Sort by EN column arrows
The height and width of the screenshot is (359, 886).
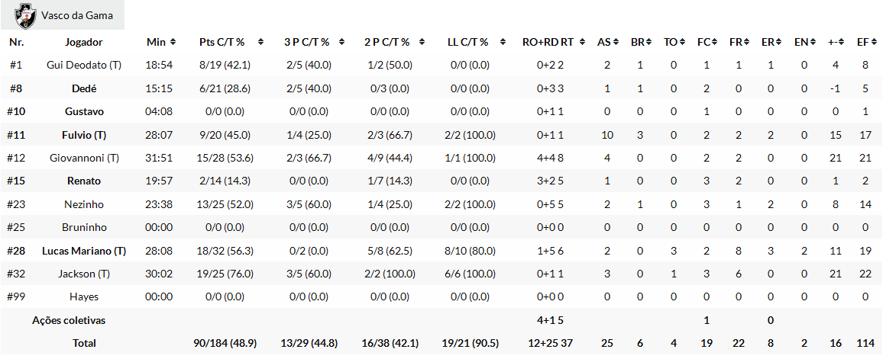point(812,42)
